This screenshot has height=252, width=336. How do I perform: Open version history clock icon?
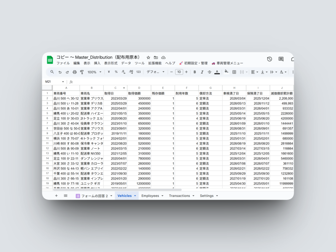[x=269, y=59]
